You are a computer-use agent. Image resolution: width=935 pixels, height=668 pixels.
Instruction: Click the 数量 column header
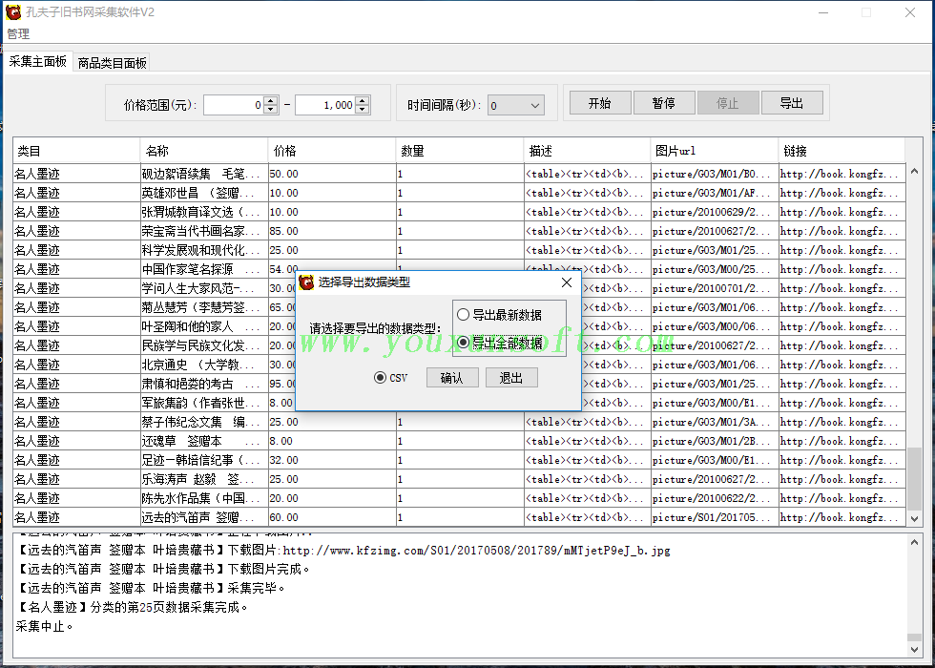[460, 151]
